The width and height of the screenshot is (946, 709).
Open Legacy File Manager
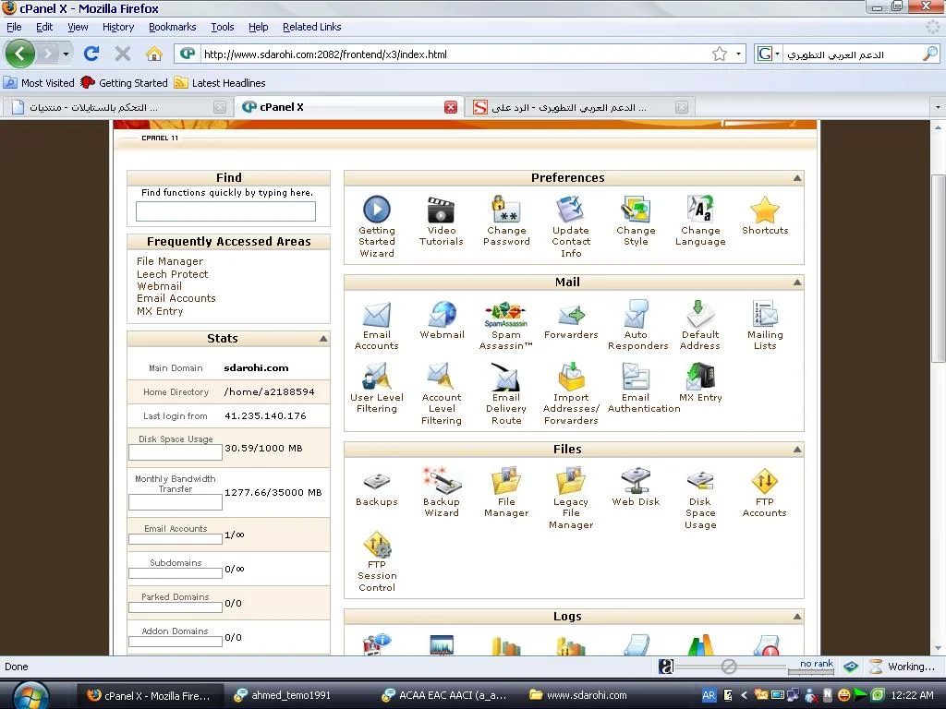tap(571, 480)
